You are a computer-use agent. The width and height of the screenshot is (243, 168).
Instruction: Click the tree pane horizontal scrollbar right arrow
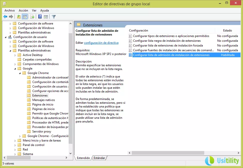(66, 158)
